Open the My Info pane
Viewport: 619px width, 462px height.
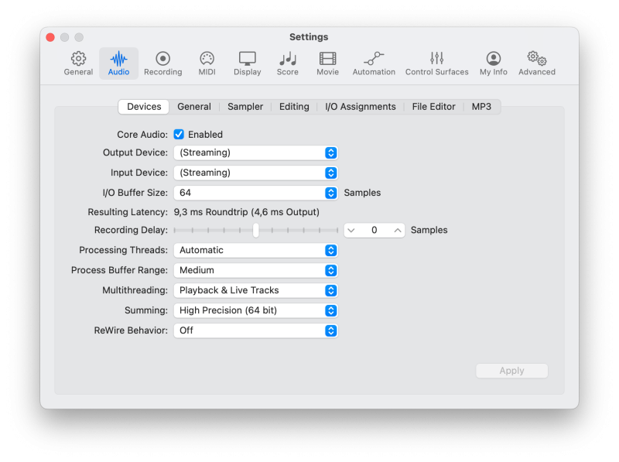(493, 63)
